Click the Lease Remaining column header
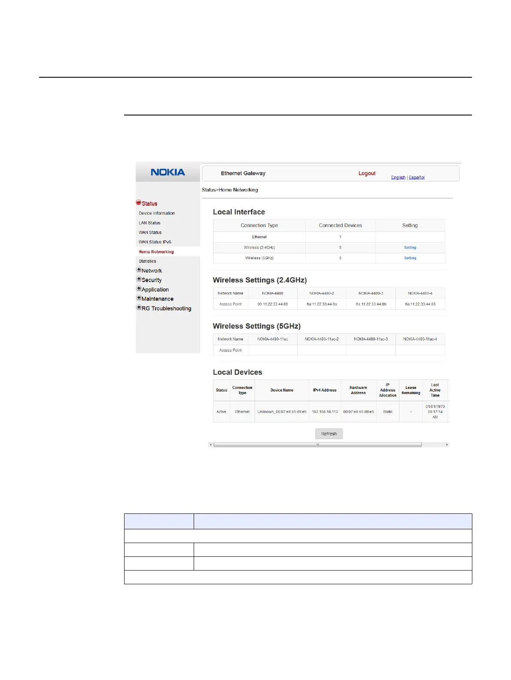511x680 pixels. [x=411, y=390]
